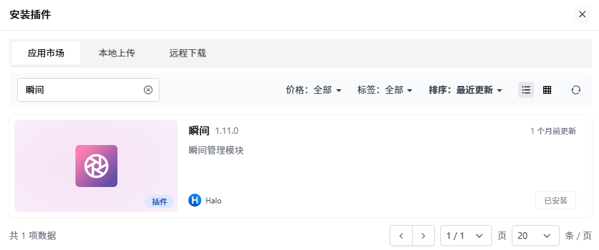Image resolution: width=599 pixels, height=250 pixels.
Task: Open the 排序 最近更新 dropdown
Action: [x=466, y=90]
